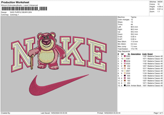Click the Colorway 1 value
The image size is (164, 115).
click(x=14, y=15)
